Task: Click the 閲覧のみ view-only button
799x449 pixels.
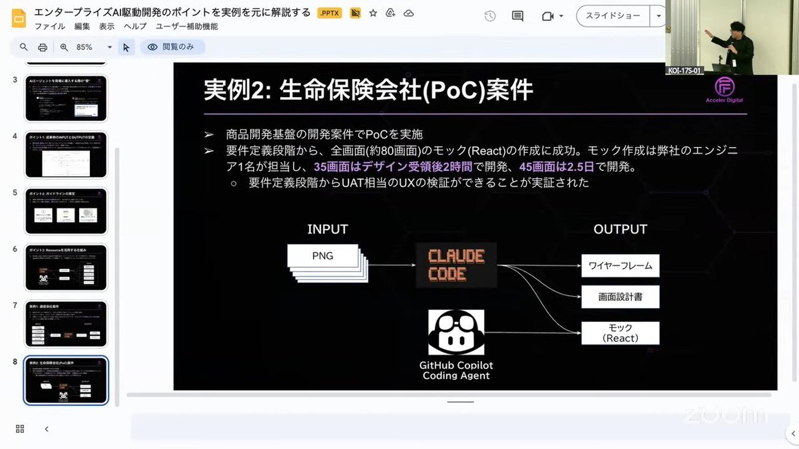Action: click(172, 47)
